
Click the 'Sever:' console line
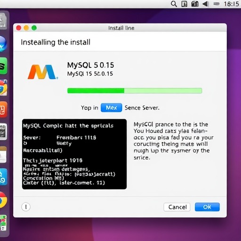pyautogui.click(x=60, y=137)
